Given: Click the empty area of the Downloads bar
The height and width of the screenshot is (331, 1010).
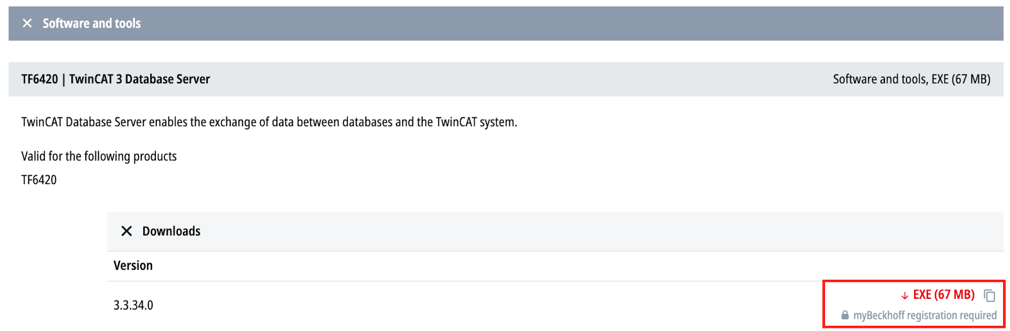Looking at the screenshot, I should coord(600,231).
